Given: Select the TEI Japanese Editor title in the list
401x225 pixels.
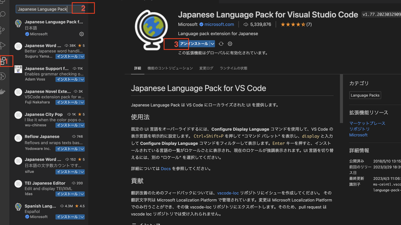Looking at the screenshot, I should [45, 183].
